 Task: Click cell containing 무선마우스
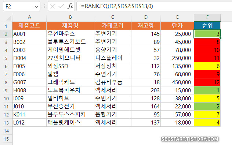pos(70,34)
